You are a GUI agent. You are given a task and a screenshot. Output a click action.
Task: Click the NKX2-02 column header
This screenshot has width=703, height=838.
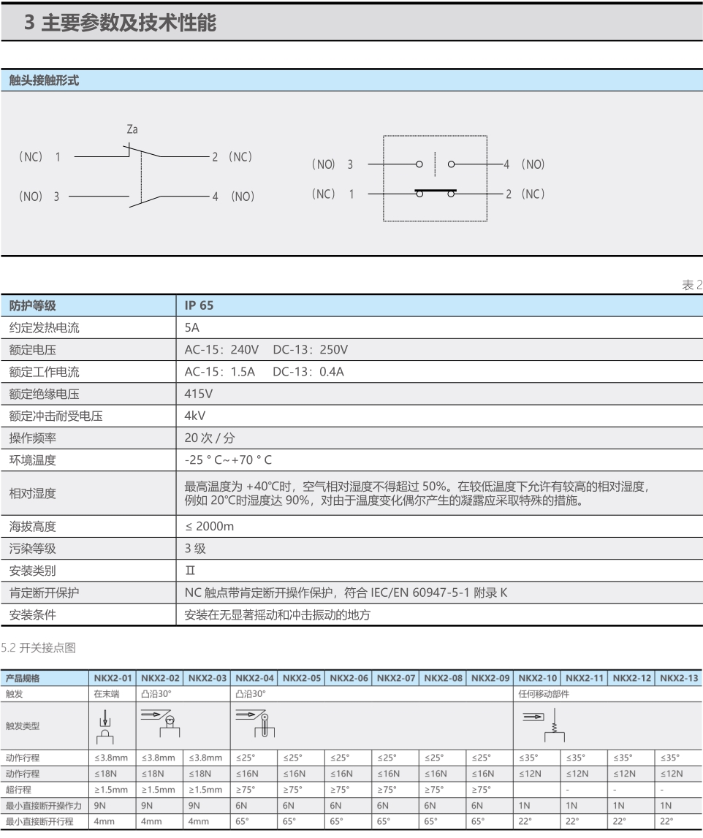point(160,678)
